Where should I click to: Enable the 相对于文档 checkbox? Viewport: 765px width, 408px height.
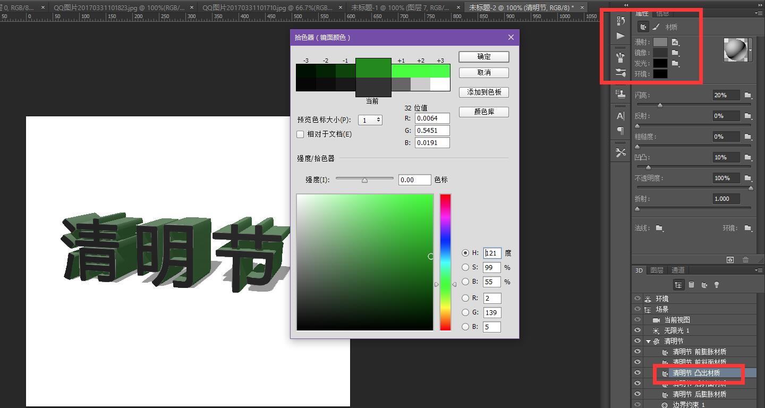301,134
